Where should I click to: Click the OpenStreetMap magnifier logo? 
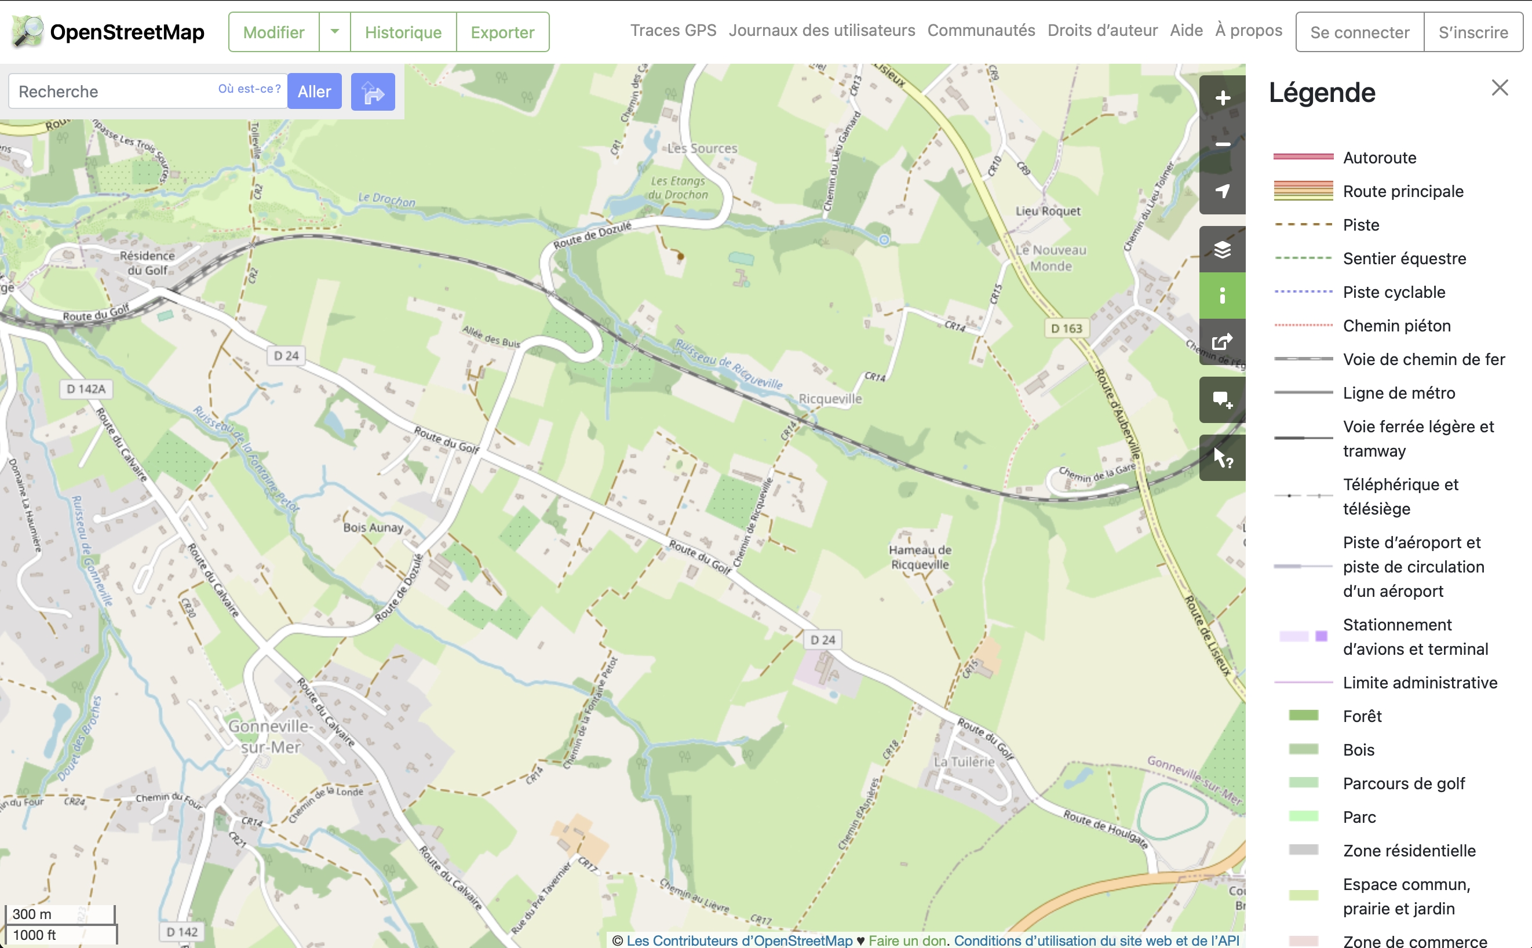pos(28,31)
